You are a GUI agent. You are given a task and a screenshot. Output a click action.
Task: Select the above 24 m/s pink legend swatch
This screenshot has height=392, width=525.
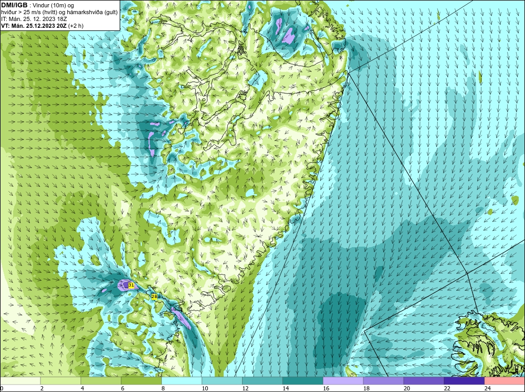click(x=505, y=381)
